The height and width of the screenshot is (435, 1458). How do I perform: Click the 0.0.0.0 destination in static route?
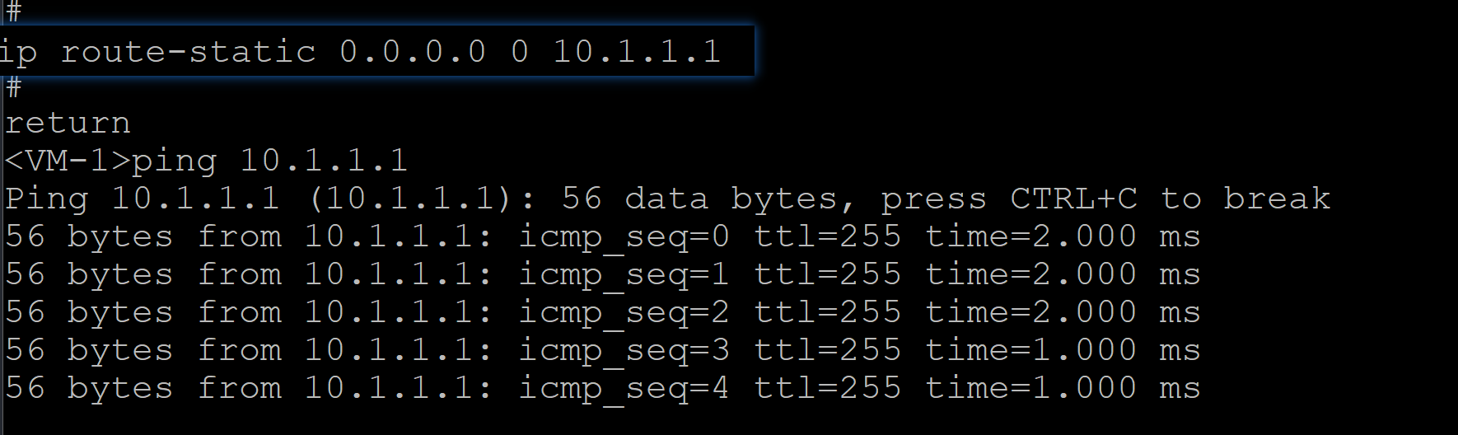412,52
